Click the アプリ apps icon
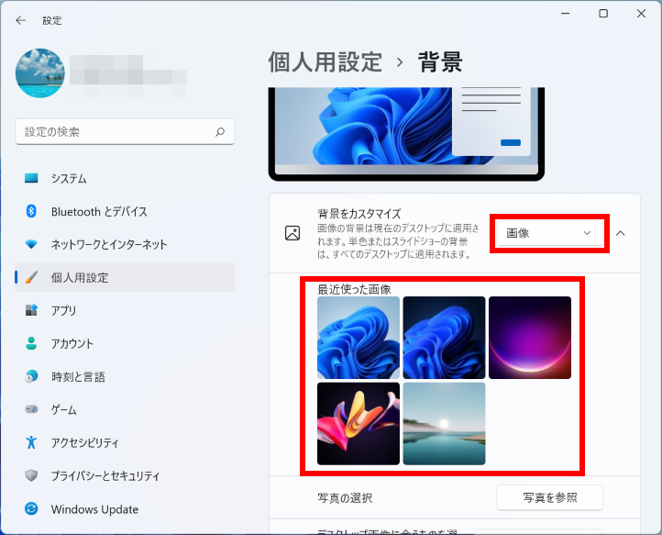The width and height of the screenshot is (662, 535). pyautogui.click(x=31, y=310)
